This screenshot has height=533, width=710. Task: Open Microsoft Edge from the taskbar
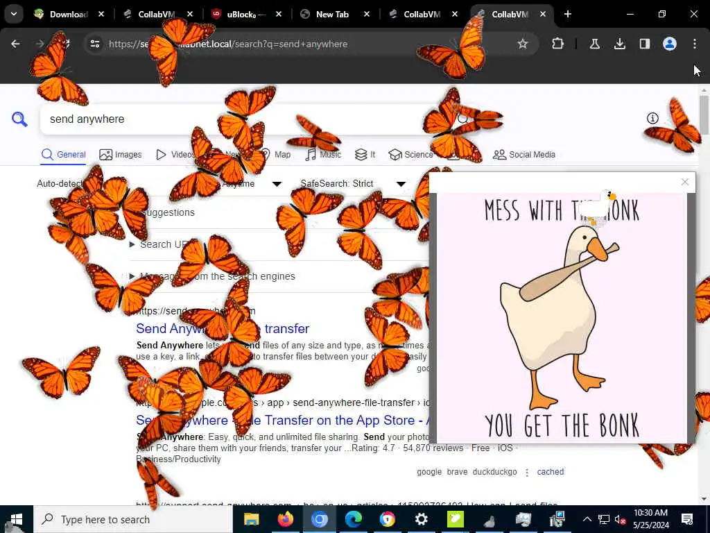353,519
